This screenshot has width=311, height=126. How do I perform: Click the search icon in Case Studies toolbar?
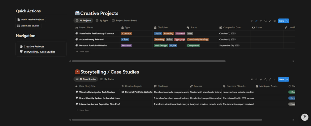tap(266, 79)
